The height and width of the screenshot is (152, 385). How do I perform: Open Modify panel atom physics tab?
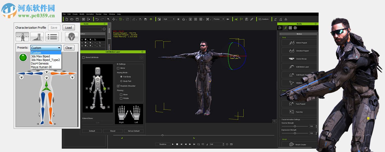295,28
